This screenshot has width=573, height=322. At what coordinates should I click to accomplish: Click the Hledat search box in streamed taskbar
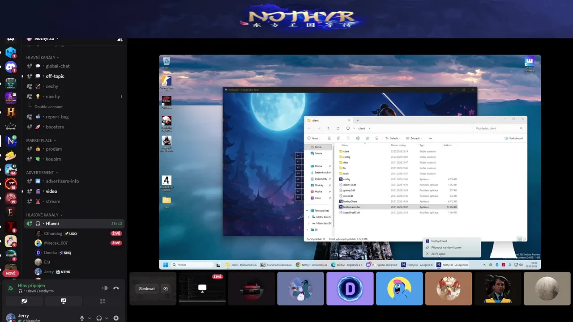point(192,265)
